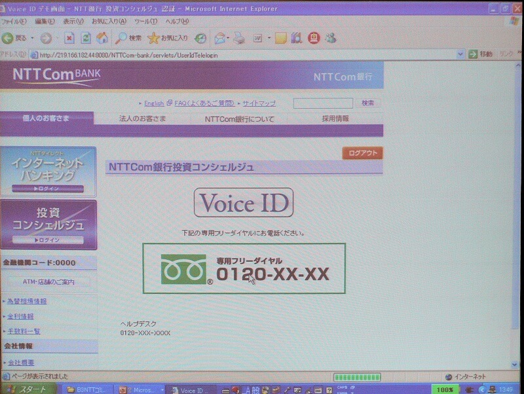The width and height of the screenshot is (524, 394).
Task: Click the Search (検索) magnifier icon
Action: (121, 39)
